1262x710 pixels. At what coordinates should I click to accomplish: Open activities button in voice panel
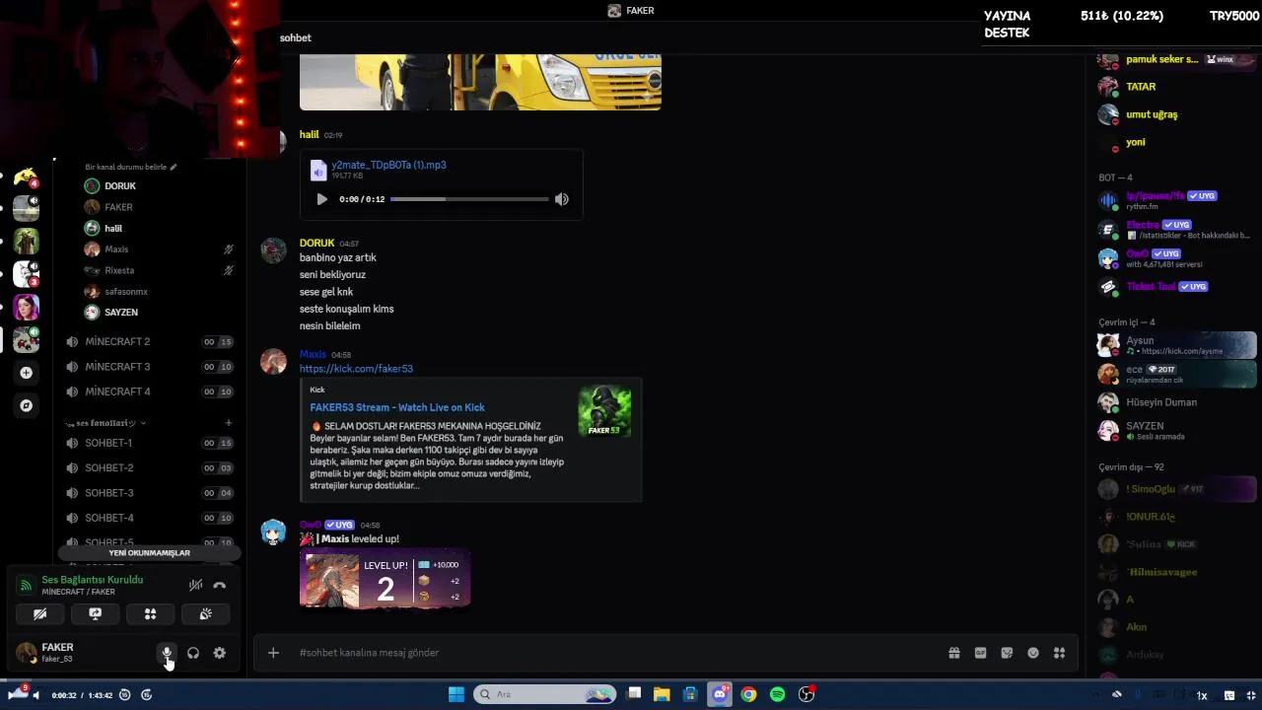coord(150,613)
